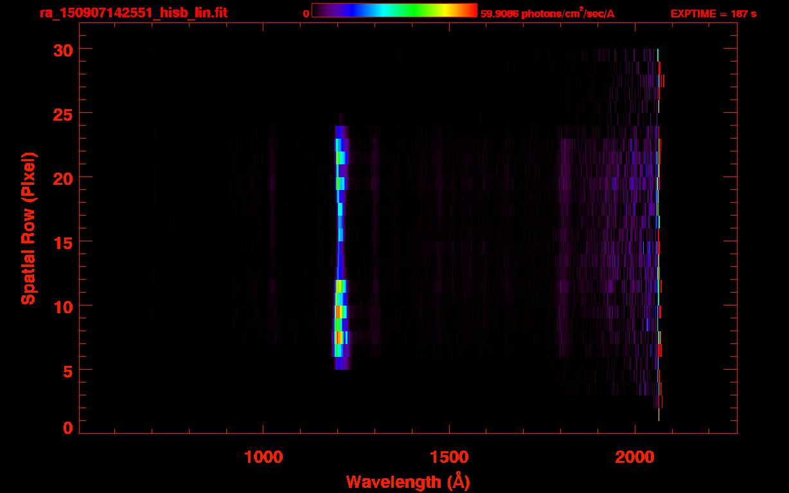Click the Spatial Row (Pixel) axis title

28,228
